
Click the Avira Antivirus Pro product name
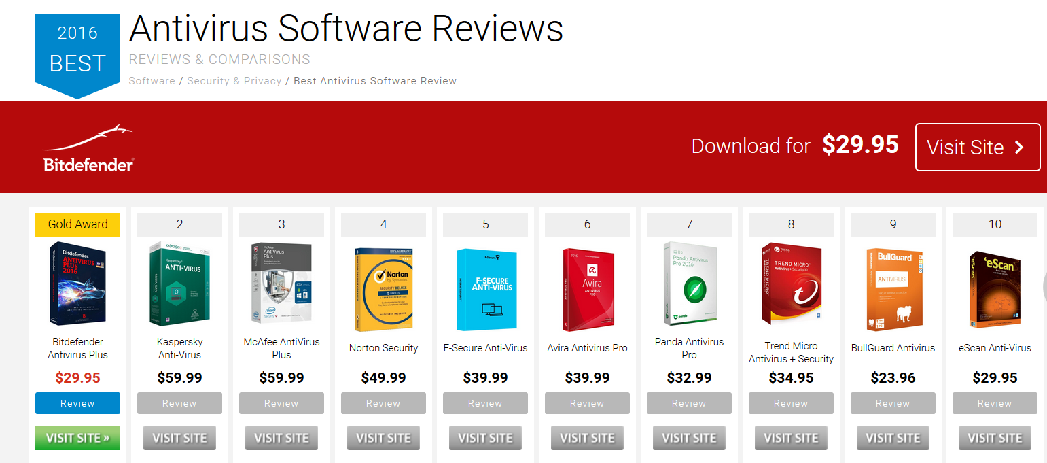pyautogui.click(x=587, y=348)
